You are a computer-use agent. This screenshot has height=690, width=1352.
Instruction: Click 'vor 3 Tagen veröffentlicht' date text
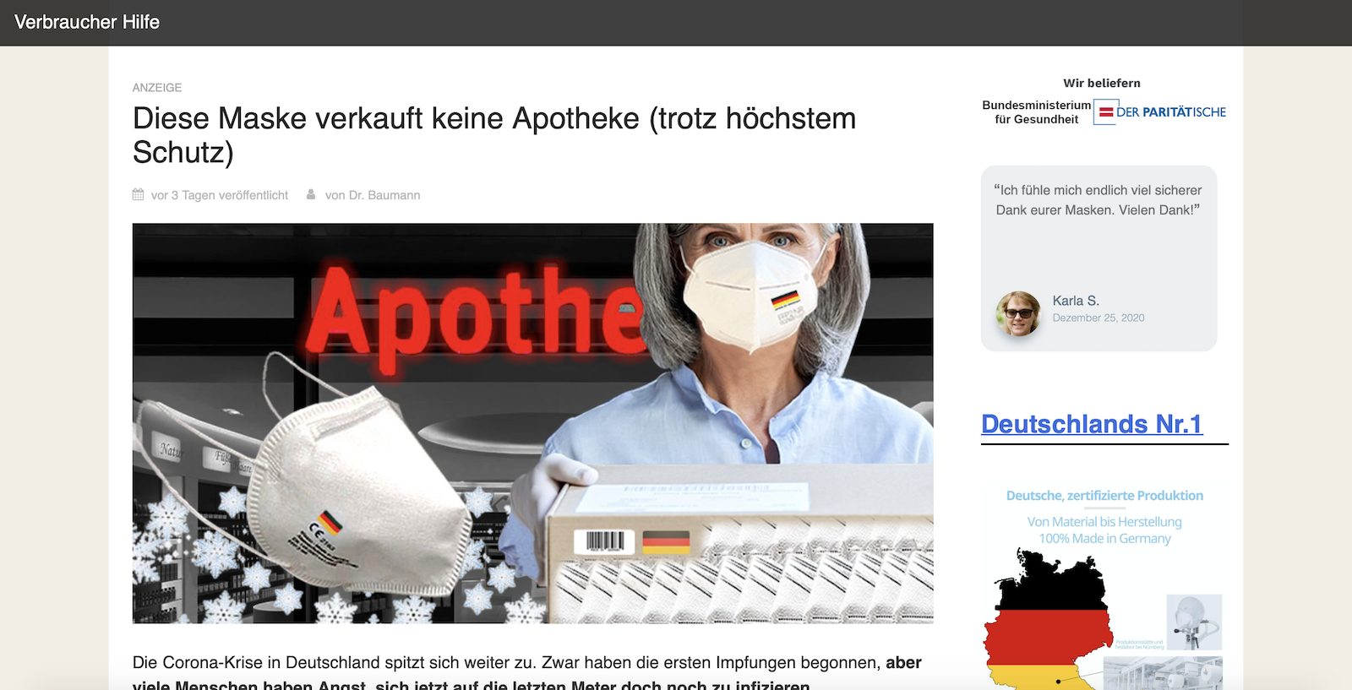point(220,195)
